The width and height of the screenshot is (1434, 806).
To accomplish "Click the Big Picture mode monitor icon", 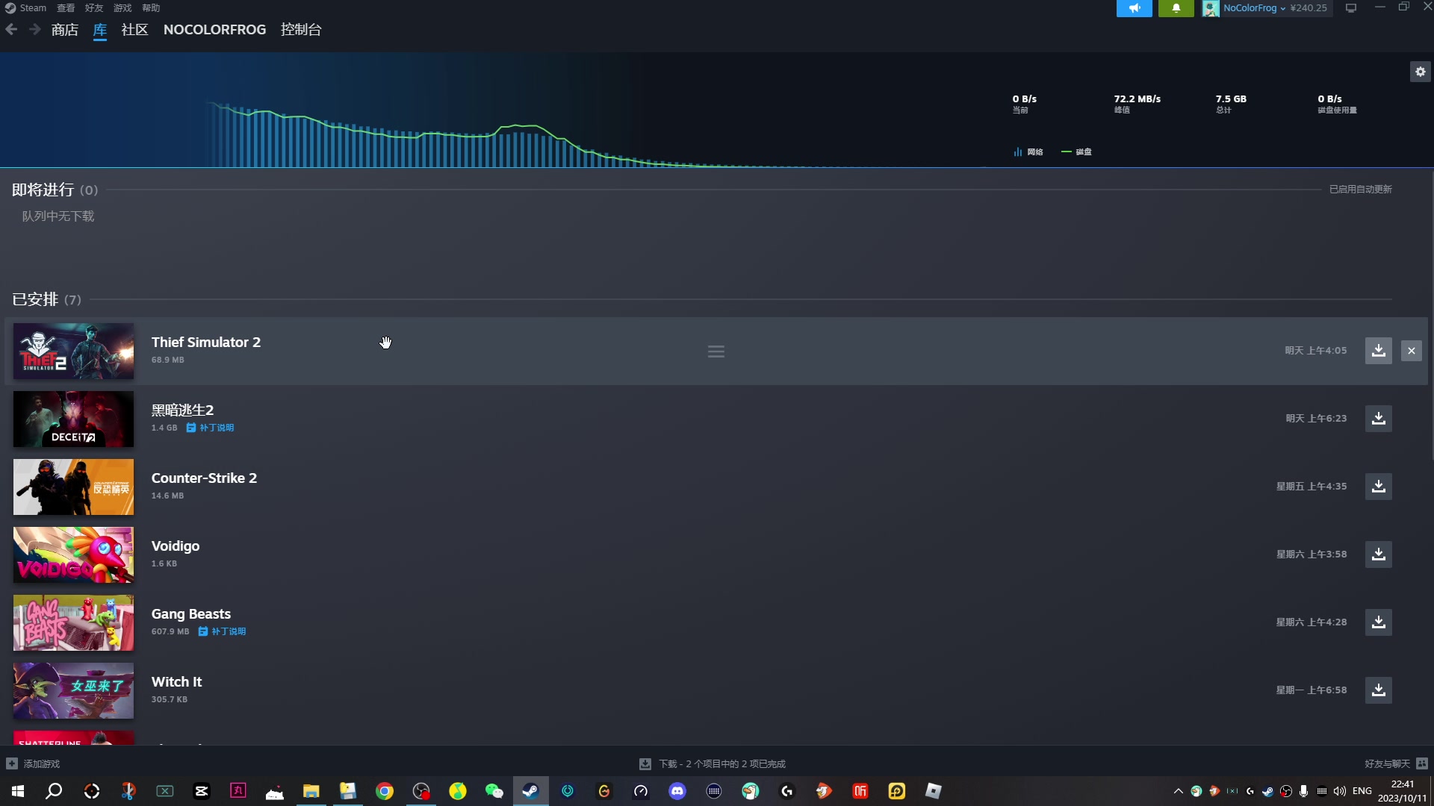I will click(1350, 8).
